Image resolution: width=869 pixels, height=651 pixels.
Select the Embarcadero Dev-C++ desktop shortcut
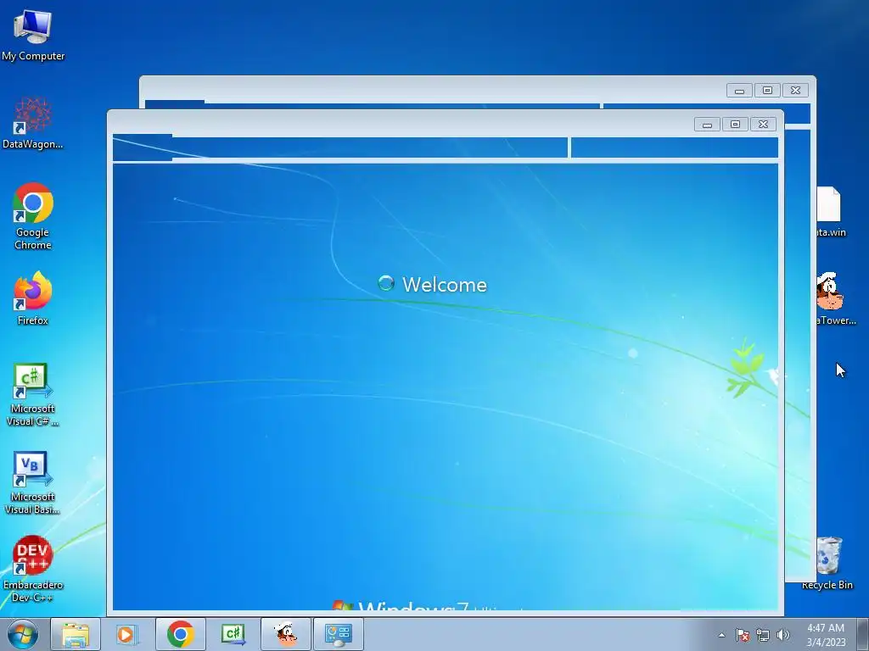(33, 569)
